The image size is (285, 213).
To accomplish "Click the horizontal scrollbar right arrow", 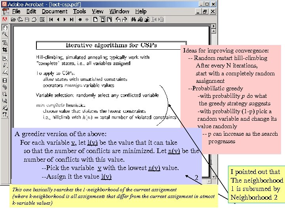I will (209, 181).
